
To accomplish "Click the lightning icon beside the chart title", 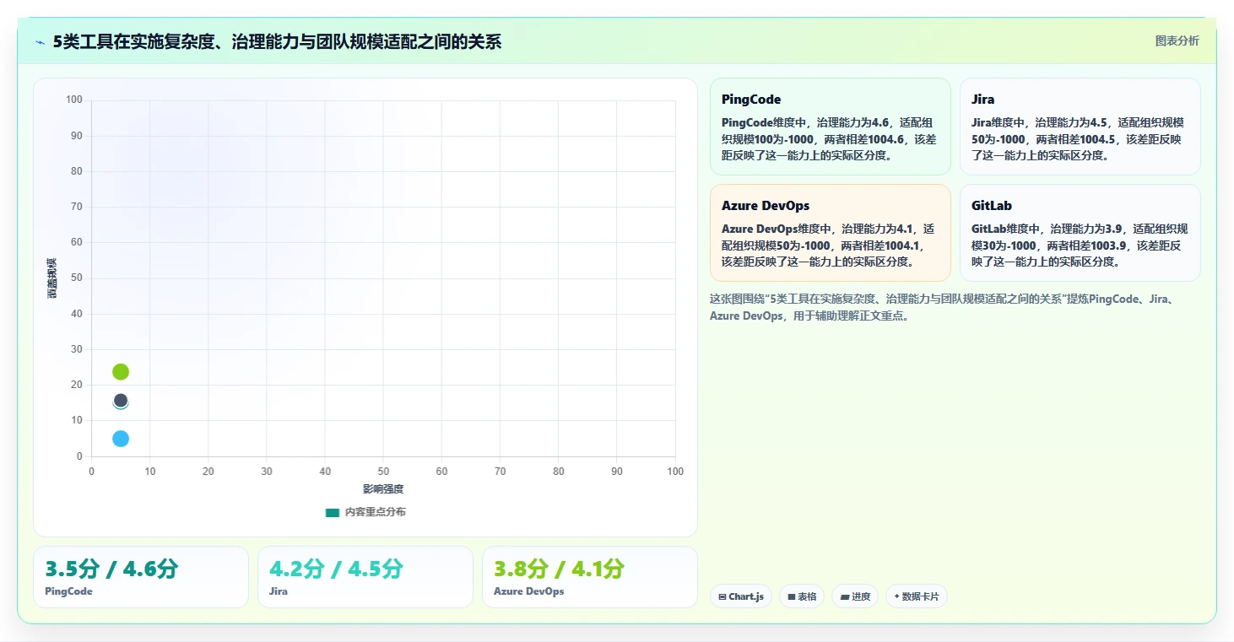I will pos(40,42).
